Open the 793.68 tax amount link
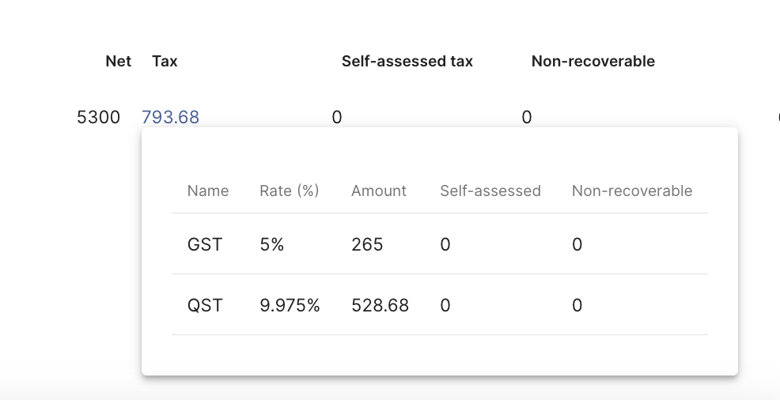The image size is (780, 400). pyautogui.click(x=171, y=117)
